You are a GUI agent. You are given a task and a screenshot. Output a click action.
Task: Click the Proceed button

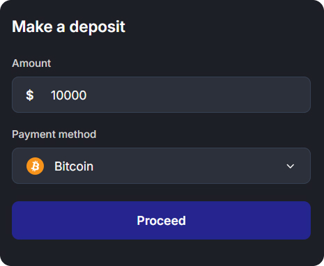point(161,220)
